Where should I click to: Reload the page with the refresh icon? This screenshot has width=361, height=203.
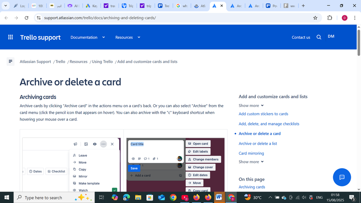click(26, 18)
